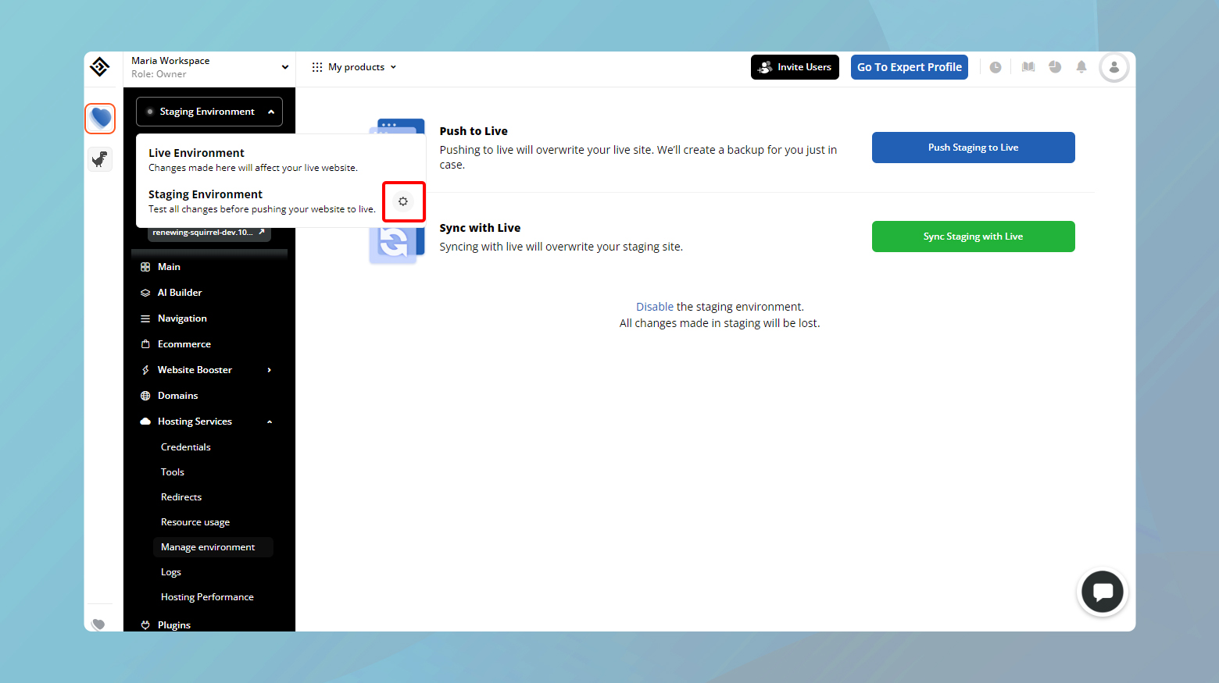Open the notifications bell
This screenshot has width=1219, height=683.
[1081, 67]
